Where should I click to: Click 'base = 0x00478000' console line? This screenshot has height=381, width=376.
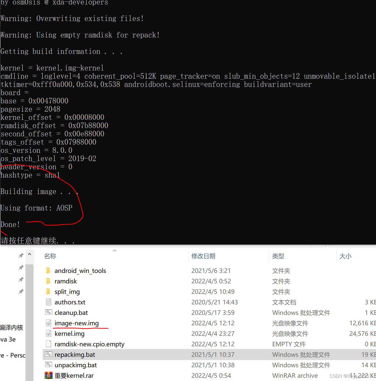coord(34,101)
